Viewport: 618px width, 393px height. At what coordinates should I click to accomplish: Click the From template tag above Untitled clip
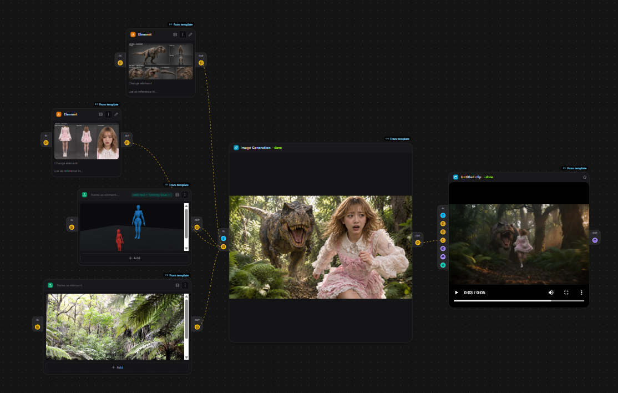click(575, 168)
